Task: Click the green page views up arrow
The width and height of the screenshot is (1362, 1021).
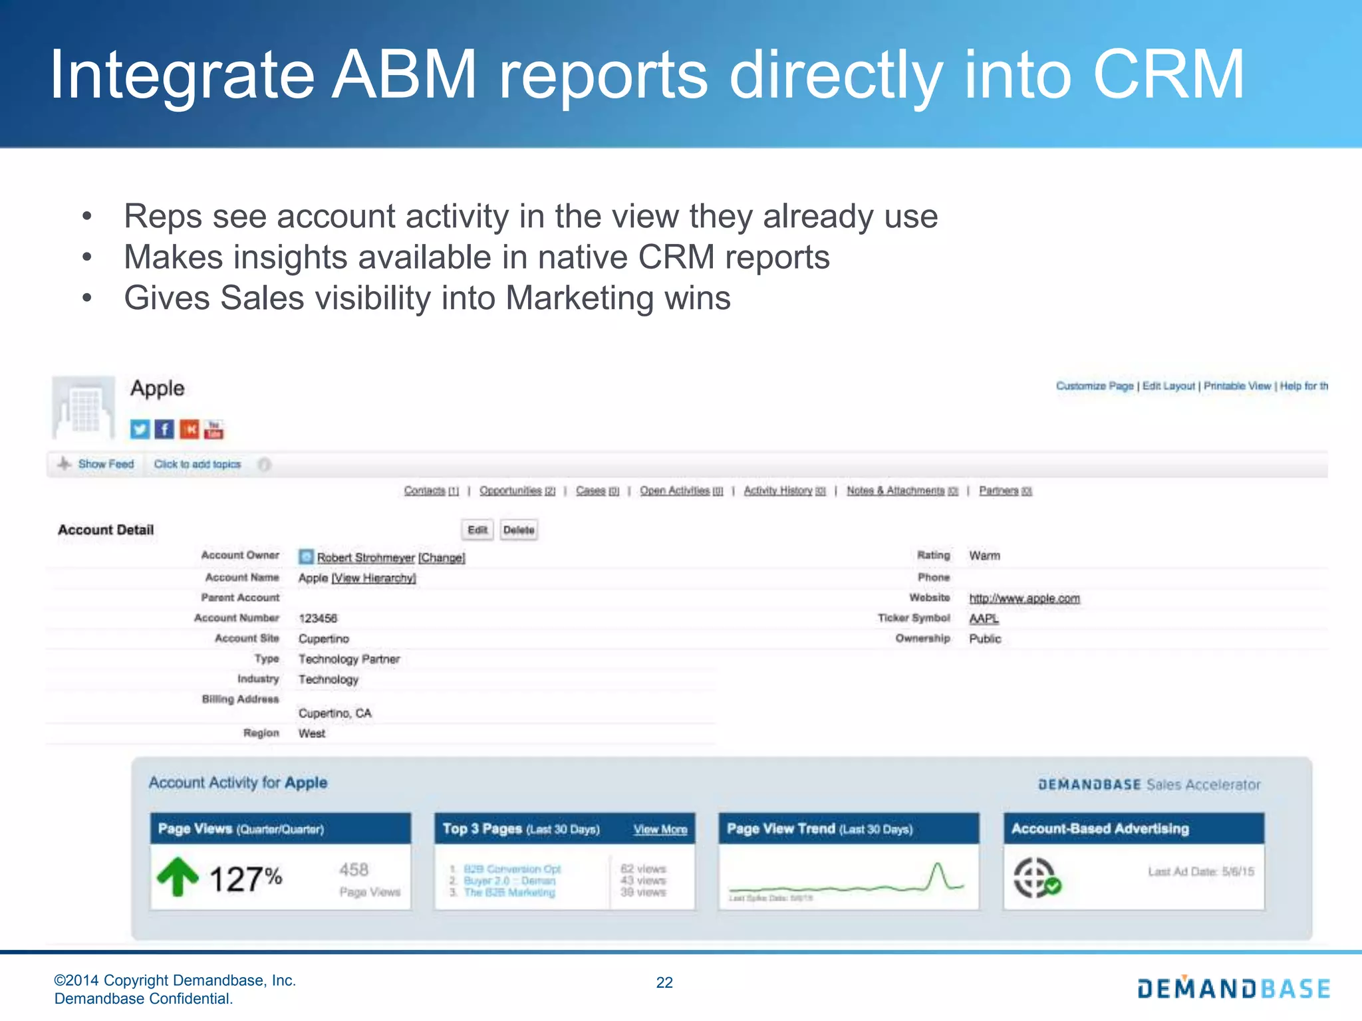Action: click(178, 877)
